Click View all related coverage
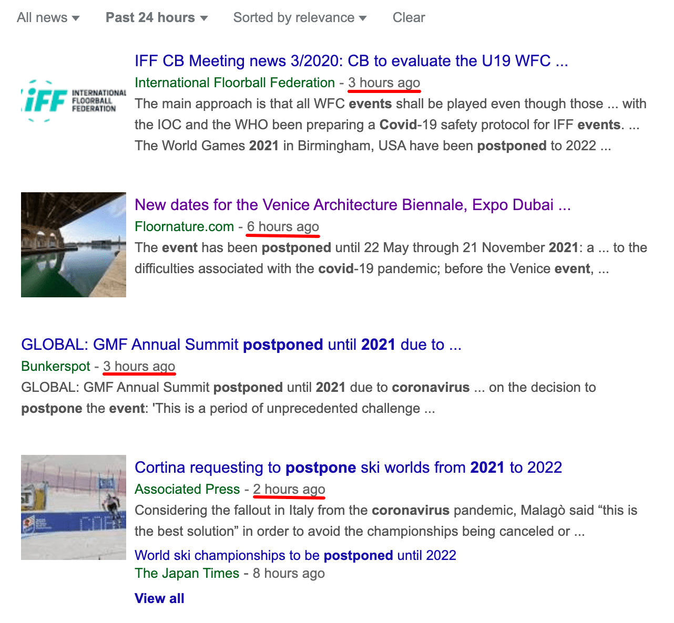This screenshot has width=674, height=623. (x=159, y=598)
